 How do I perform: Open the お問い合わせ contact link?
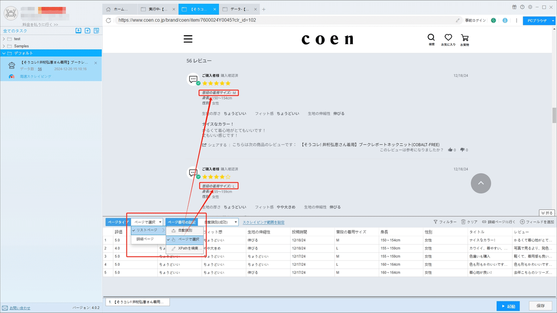(x=20, y=308)
